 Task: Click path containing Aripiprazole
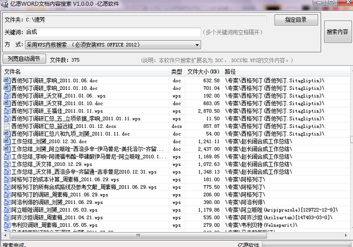281,210
